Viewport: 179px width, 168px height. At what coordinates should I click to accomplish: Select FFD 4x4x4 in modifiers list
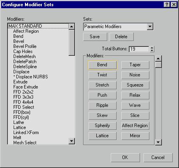23,102
